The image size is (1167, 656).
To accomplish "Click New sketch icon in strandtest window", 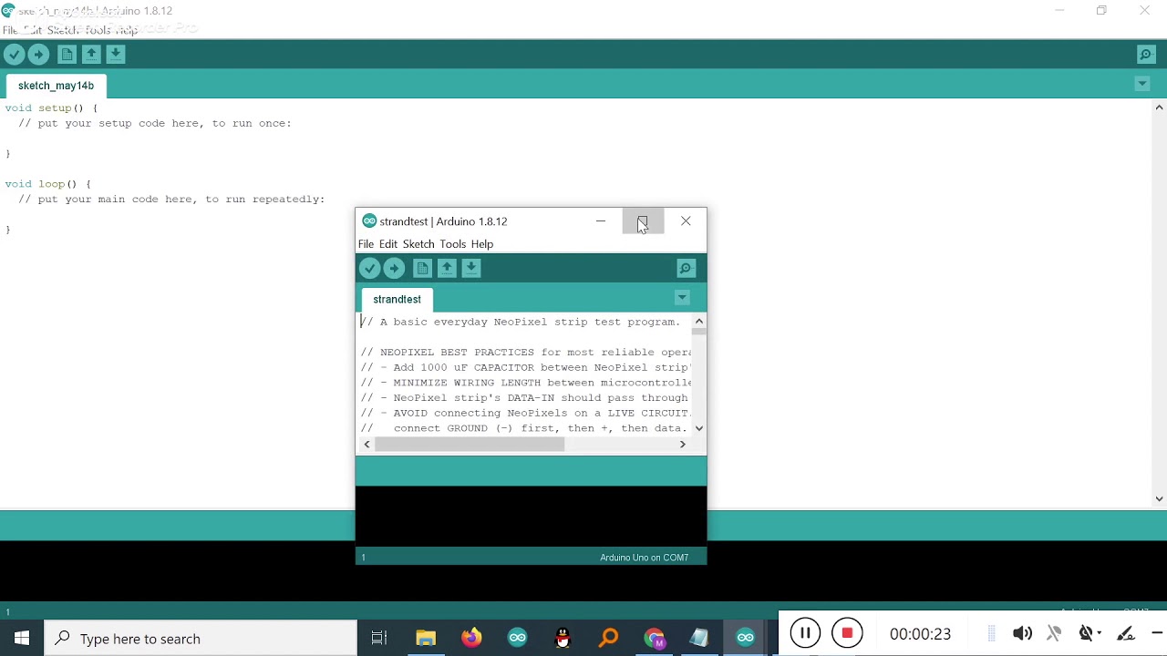I will point(422,268).
